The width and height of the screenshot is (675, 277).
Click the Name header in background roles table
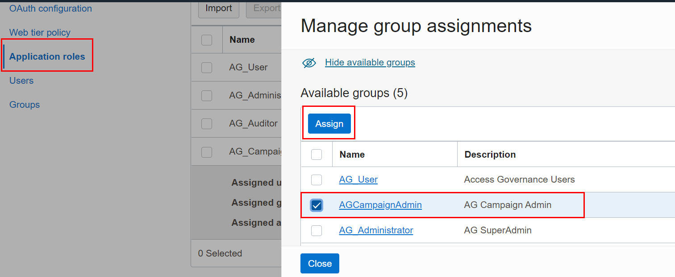242,40
